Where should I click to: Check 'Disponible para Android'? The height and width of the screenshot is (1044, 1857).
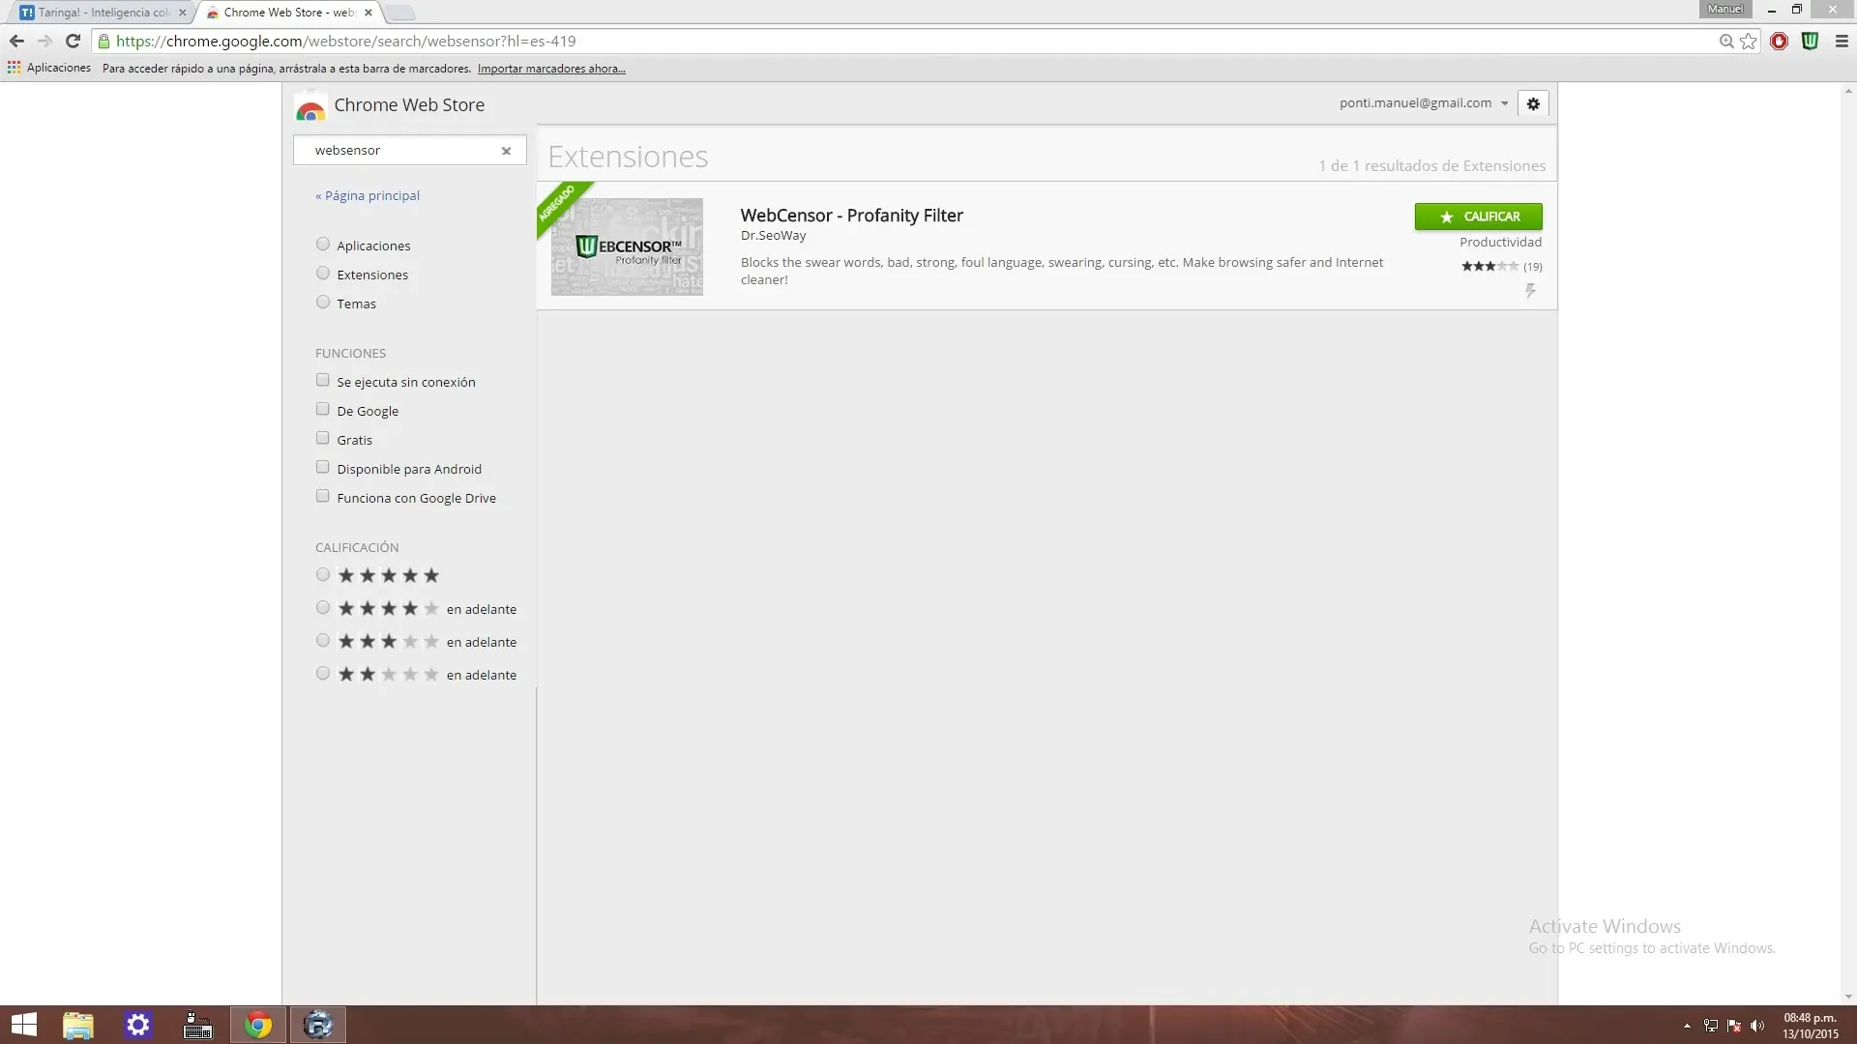coord(323,467)
